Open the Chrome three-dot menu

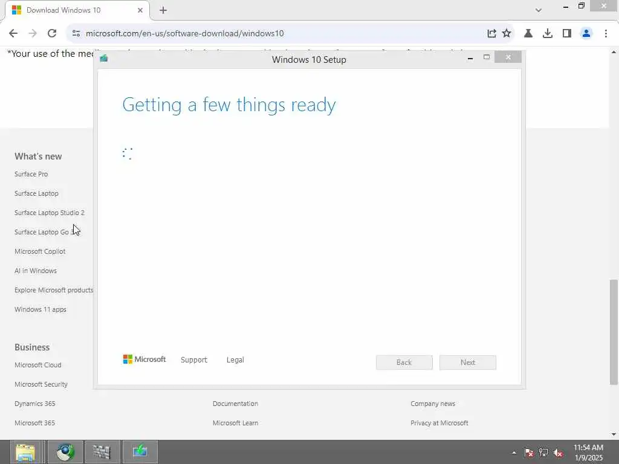[x=606, y=34]
